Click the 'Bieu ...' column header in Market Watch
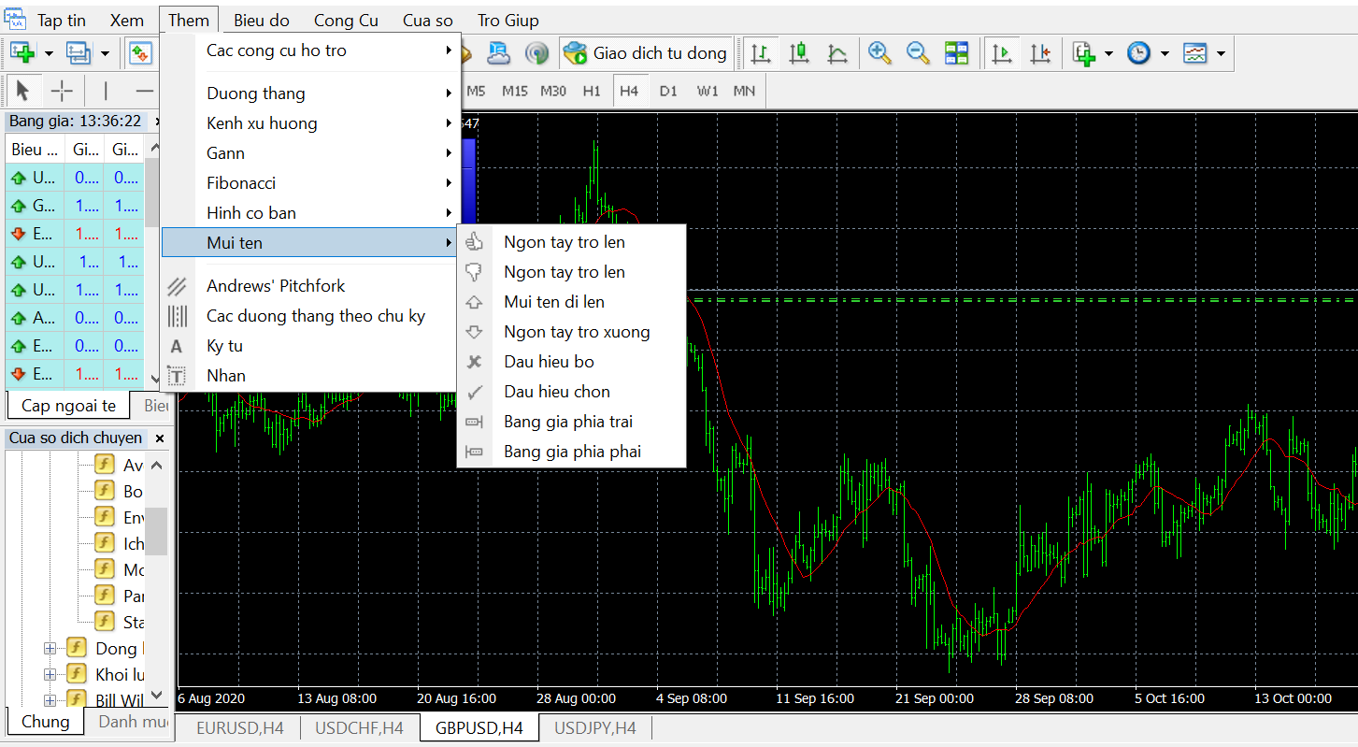 [x=35, y=149]
